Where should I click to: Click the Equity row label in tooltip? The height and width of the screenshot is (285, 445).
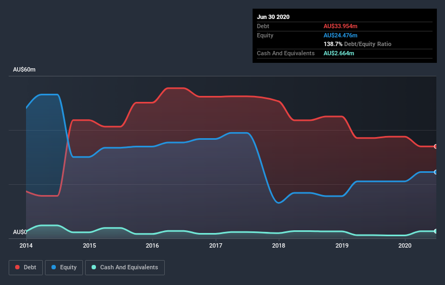265,35
